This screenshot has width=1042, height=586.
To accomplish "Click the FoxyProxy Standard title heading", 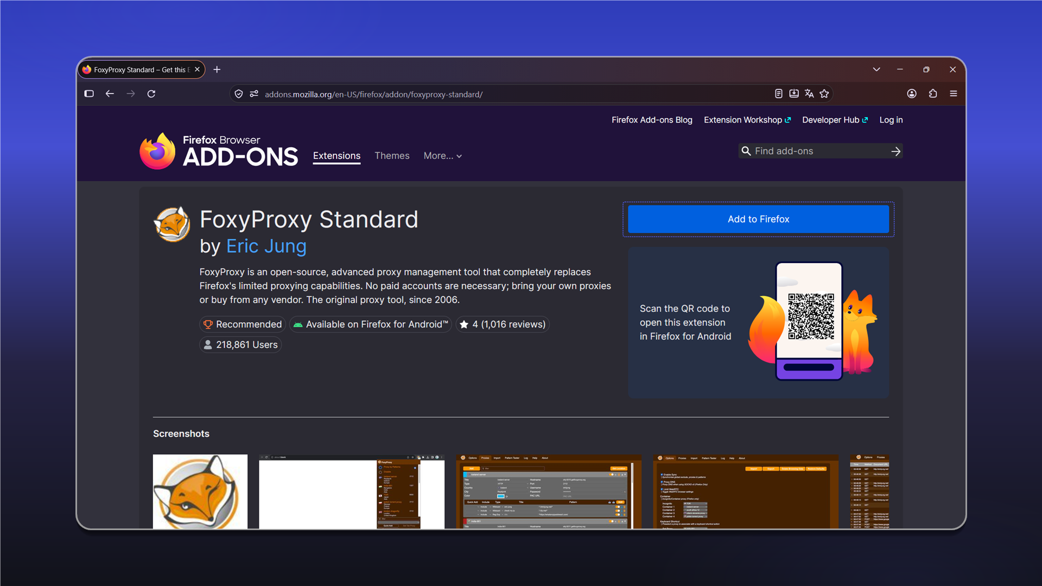I will (x=309, y=220).
